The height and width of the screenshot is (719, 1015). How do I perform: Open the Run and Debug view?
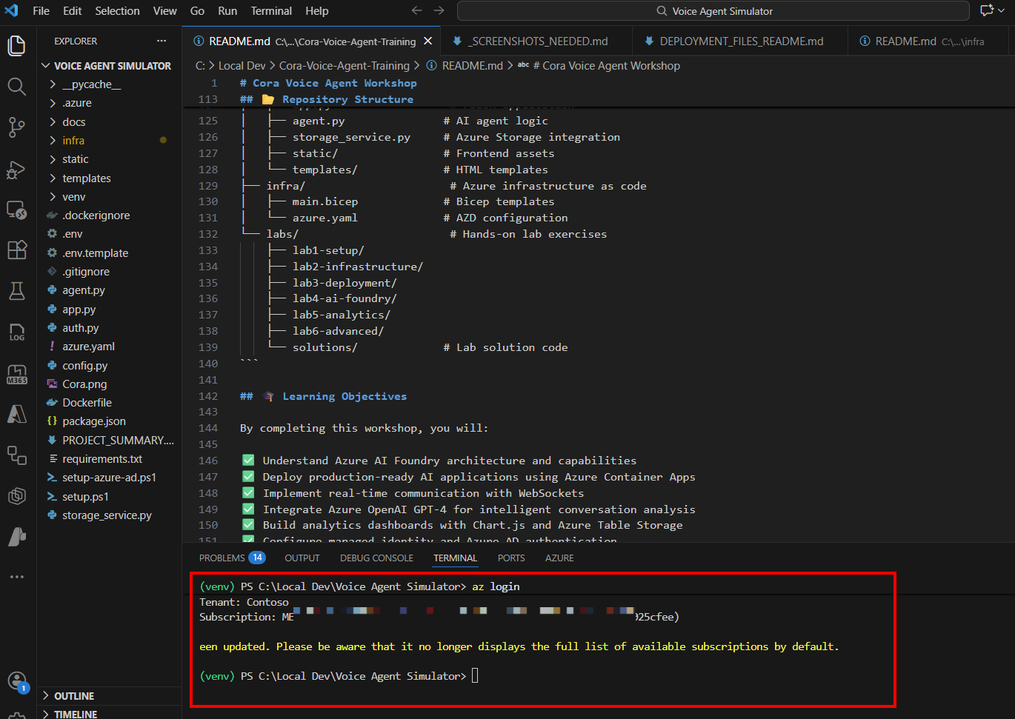(16, 170)
